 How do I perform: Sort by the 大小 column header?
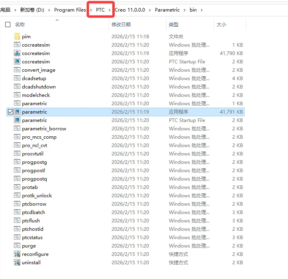click(x=221, y=24)
